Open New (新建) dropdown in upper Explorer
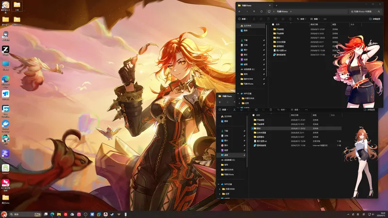The image size is (388, 218). 243,19
